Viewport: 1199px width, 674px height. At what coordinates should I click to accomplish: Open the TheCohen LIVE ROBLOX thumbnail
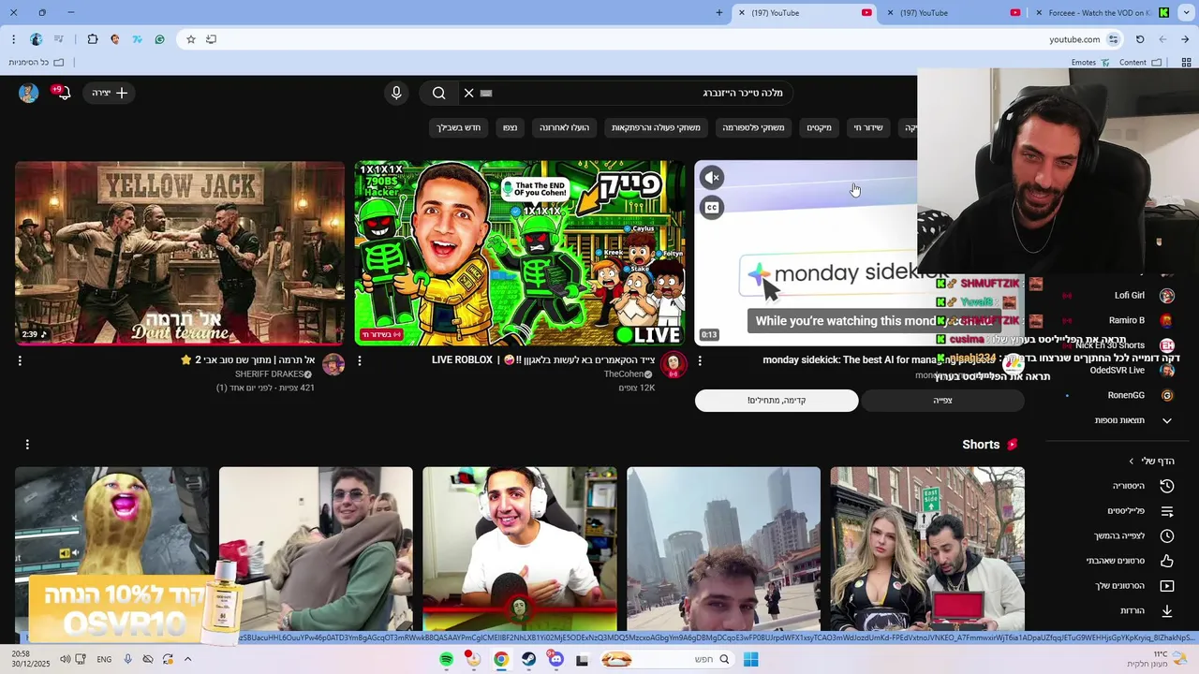[x=520, y=253]
